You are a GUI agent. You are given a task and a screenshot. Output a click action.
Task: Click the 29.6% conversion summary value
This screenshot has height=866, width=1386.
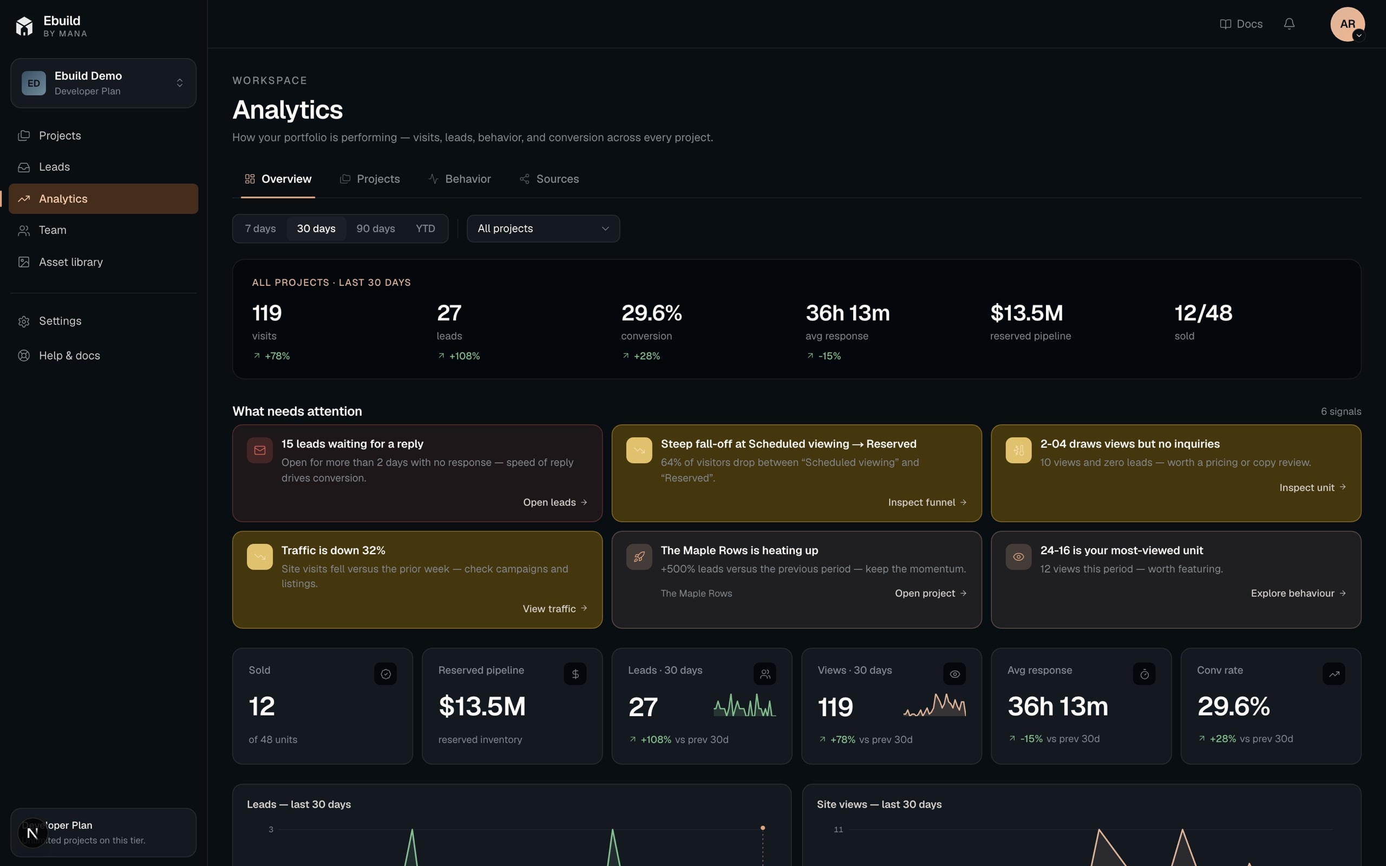pyautogui.click(x=651, y=313)
